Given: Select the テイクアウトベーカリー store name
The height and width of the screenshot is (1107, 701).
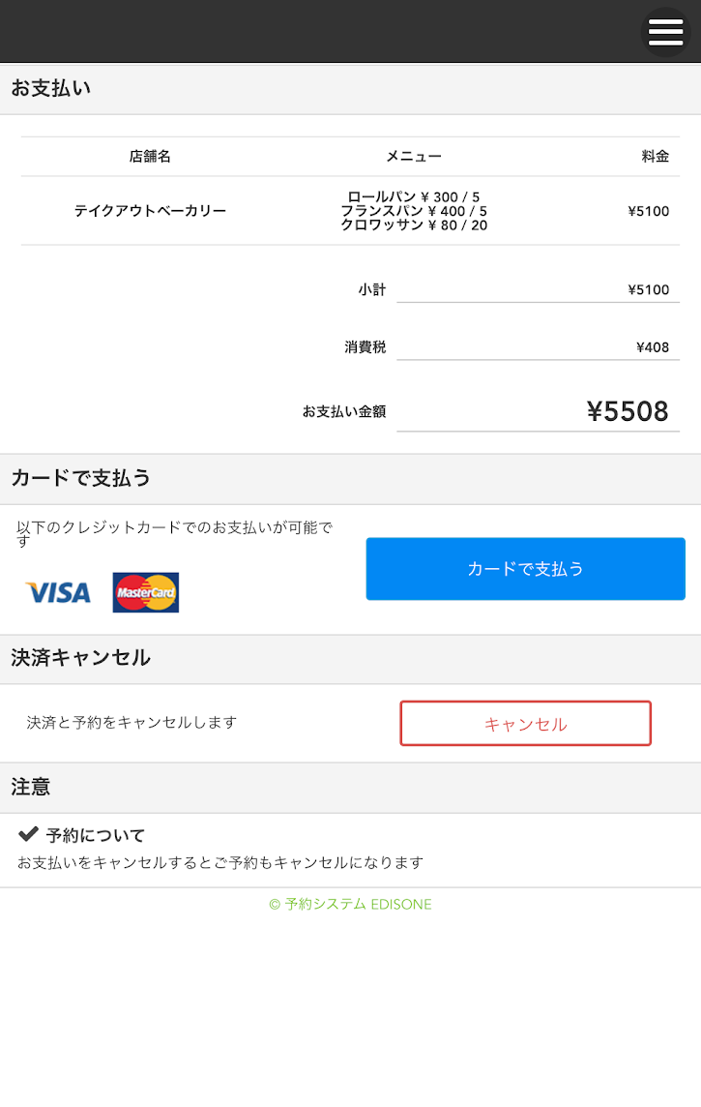Looking at the screenshot, I should [x=150, y=211].
